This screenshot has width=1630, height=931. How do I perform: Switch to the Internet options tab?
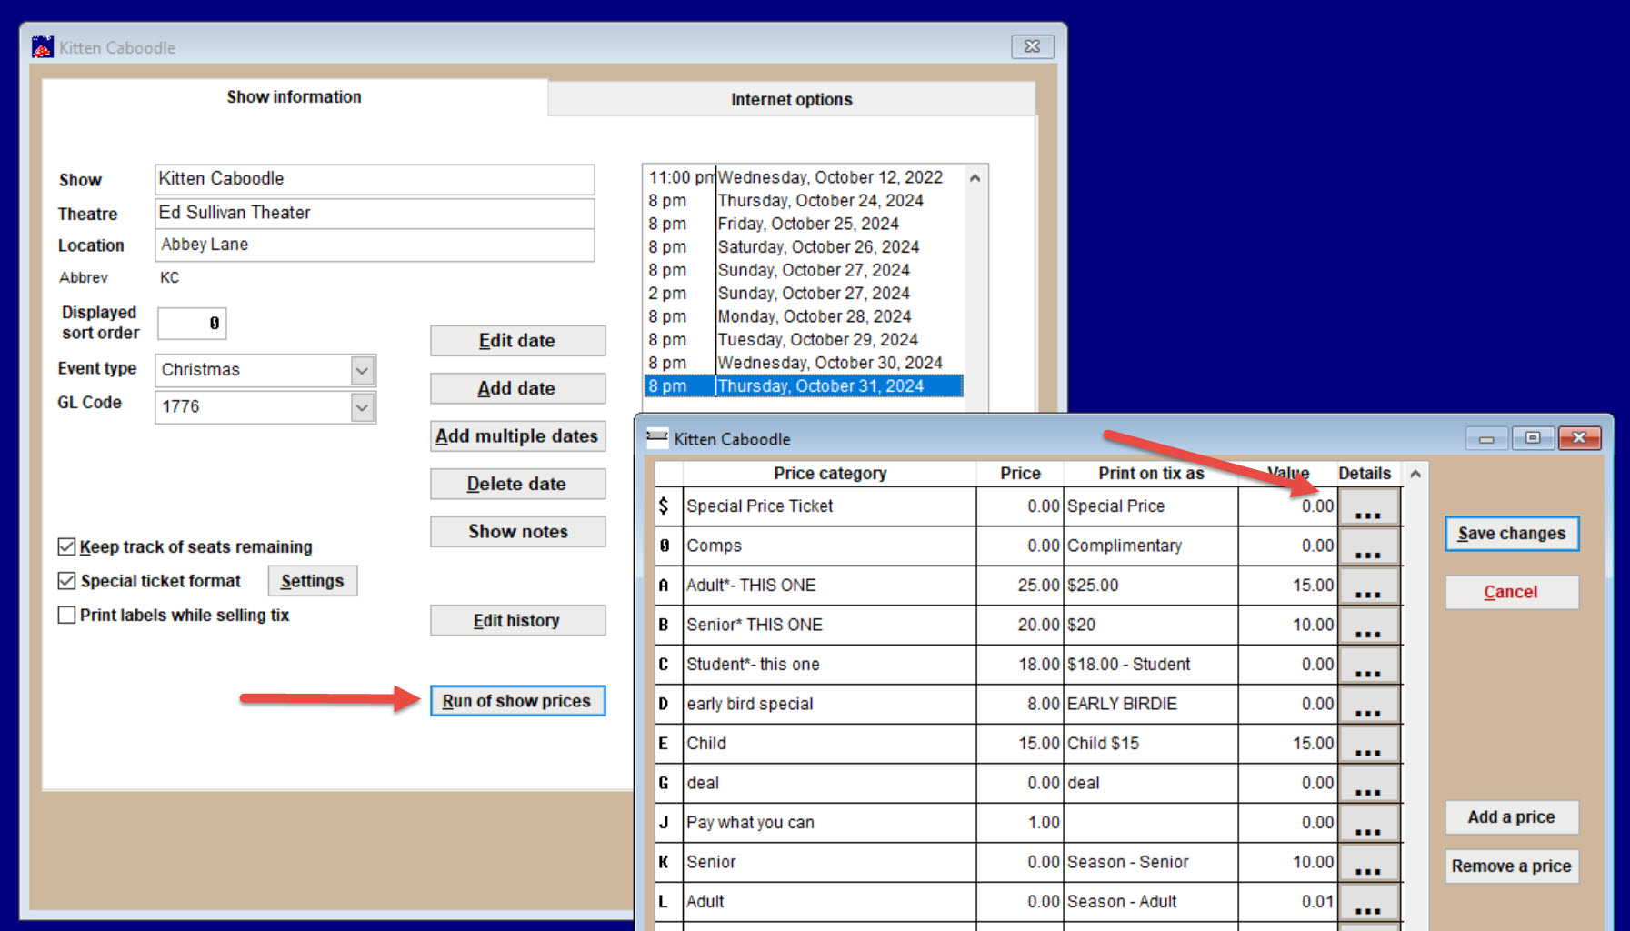[791, 99]
